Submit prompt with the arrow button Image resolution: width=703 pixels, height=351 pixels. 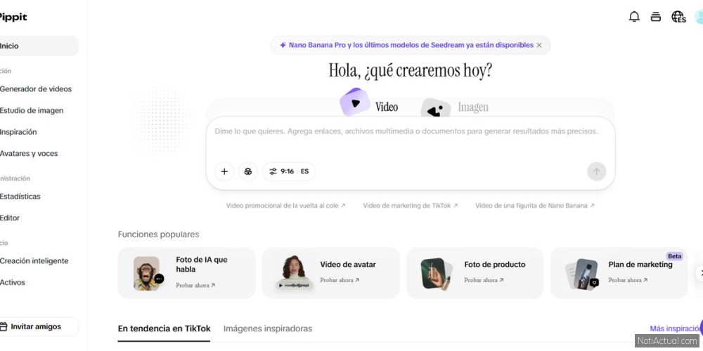596,171
